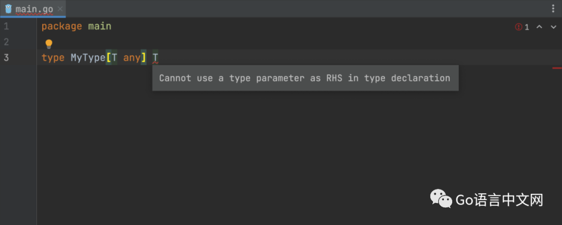562x225 pixels.
Task: Place cursor on underlined T after bracket
Action: (x=155, y=58)
